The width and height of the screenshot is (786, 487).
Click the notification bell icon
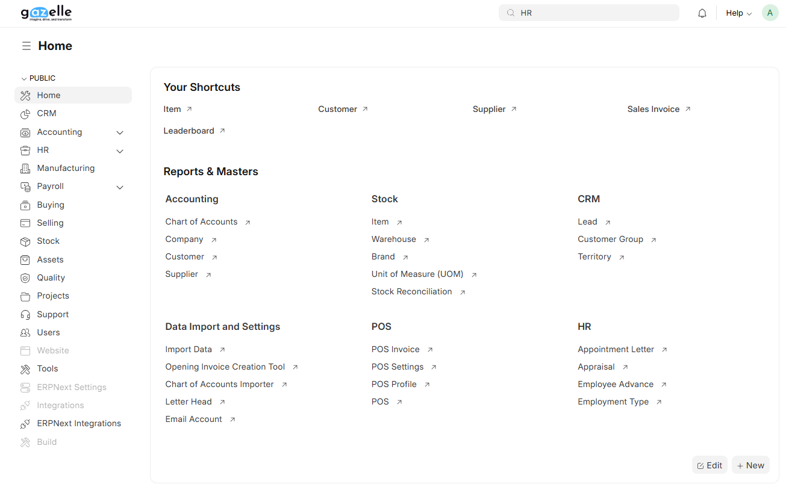tap(702, 12)
